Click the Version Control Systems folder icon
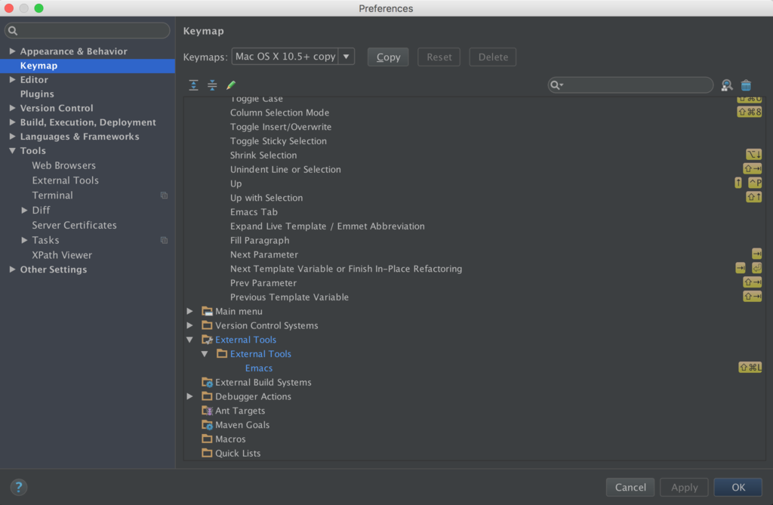This screenshot has width=773, height=505. coord(207,325)
